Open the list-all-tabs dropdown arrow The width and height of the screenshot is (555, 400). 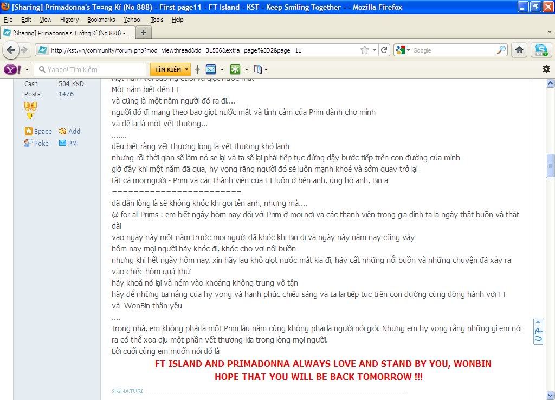pyautogui.click(x=550, y=32)
